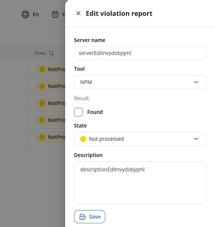Viewport: 215px width, 227px height.
Task: Expand the Tool dropdown chevron
Action: (196, 82)
